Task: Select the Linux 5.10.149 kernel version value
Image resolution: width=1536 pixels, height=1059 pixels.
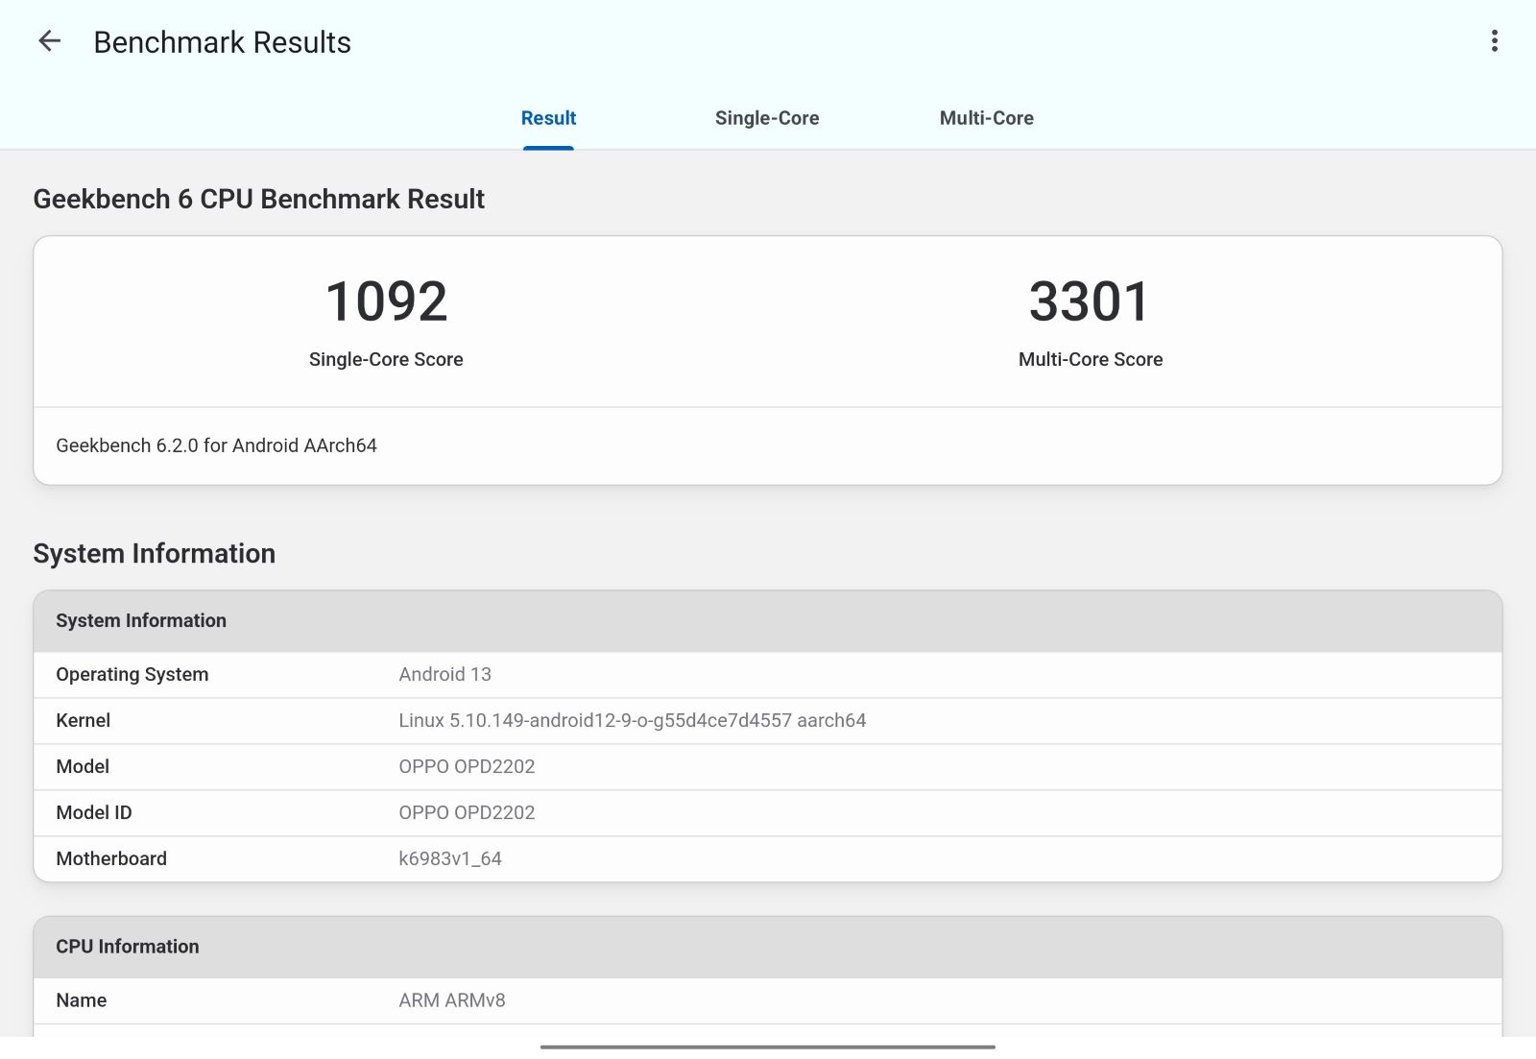Action: pos(632,720)
